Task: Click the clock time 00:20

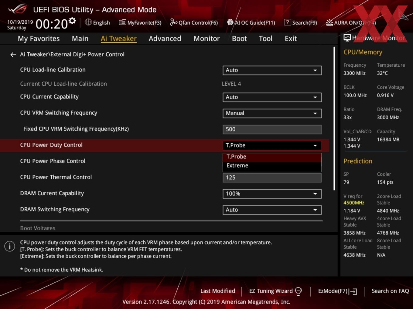Action: (x=52, y=24)
